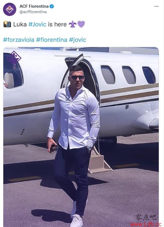Click the red www.Ldb.cc watermark
Screen dimensions: 164x227
(146, 224)
